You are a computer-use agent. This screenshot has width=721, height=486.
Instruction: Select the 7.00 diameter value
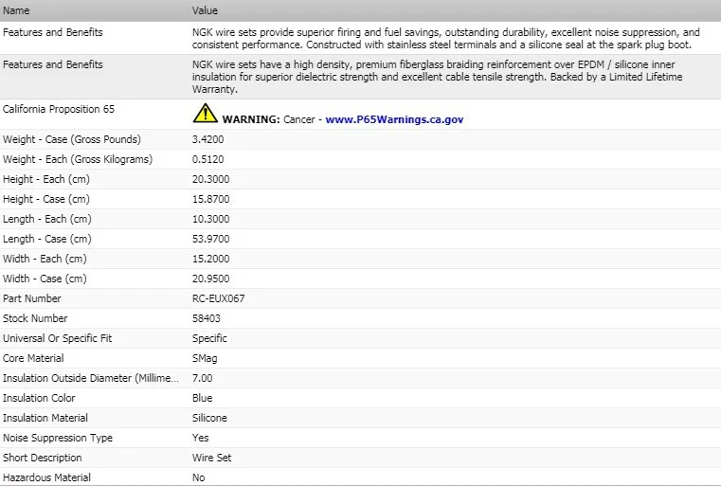click(203, 378)
